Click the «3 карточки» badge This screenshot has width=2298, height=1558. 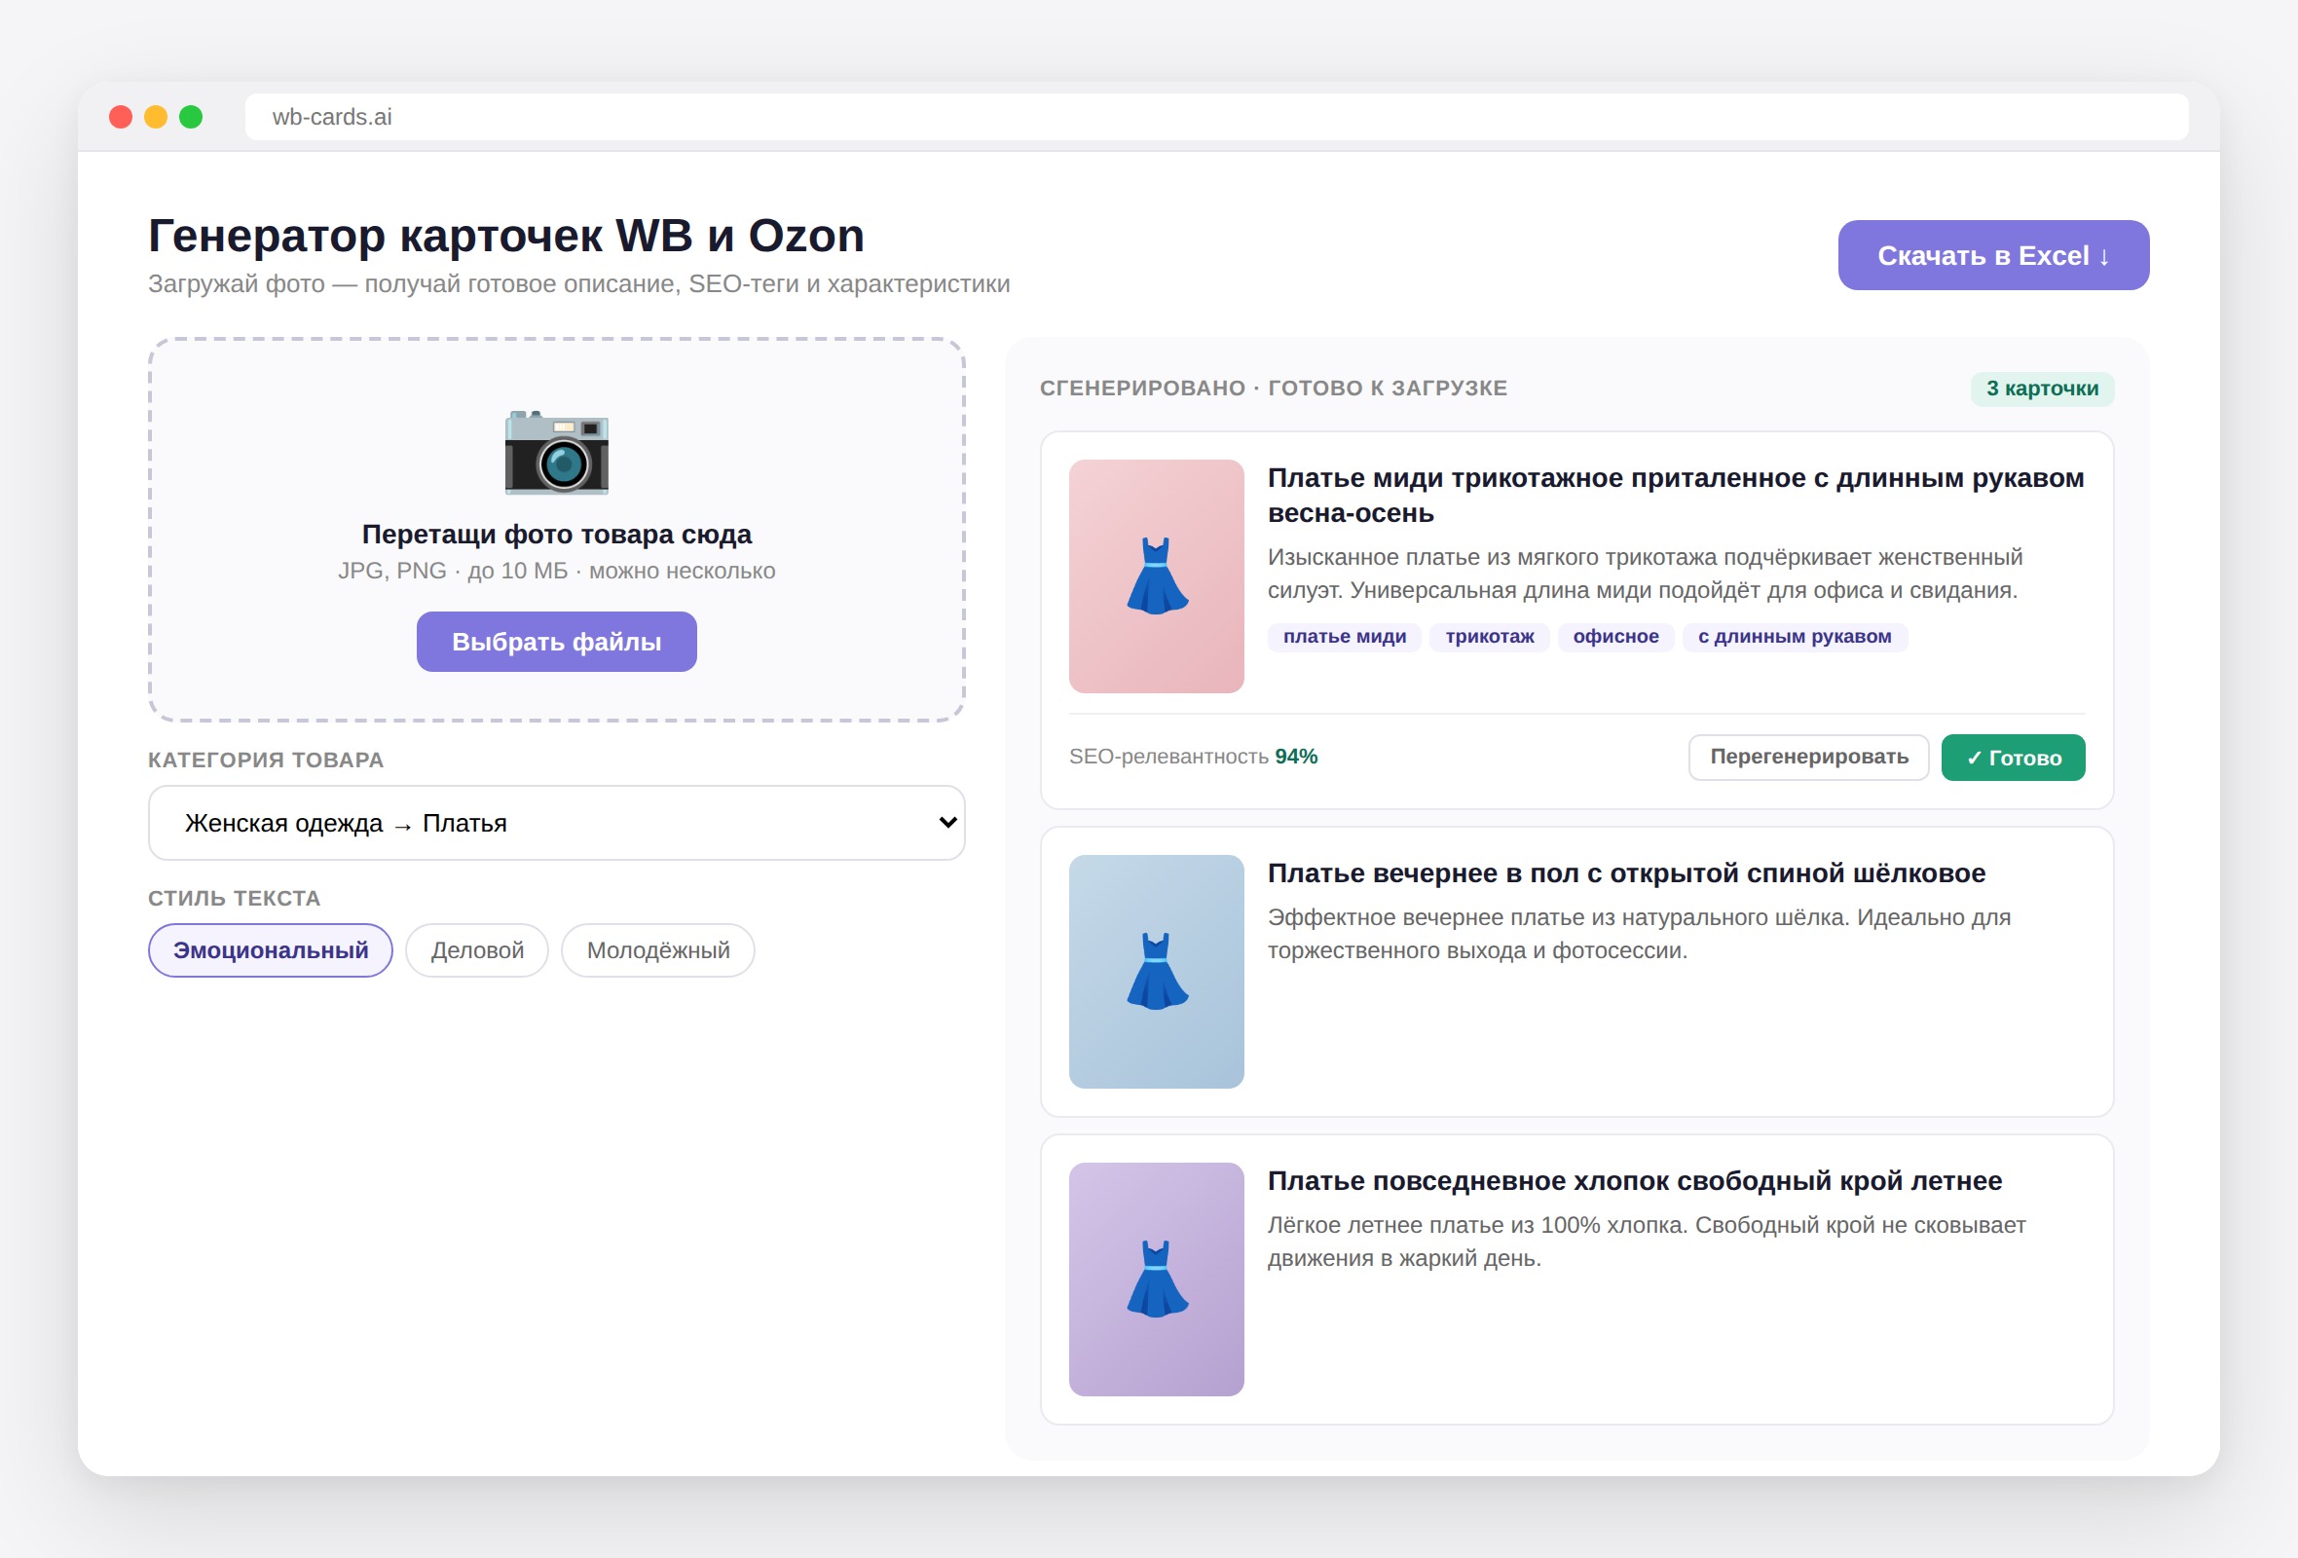2042,389
